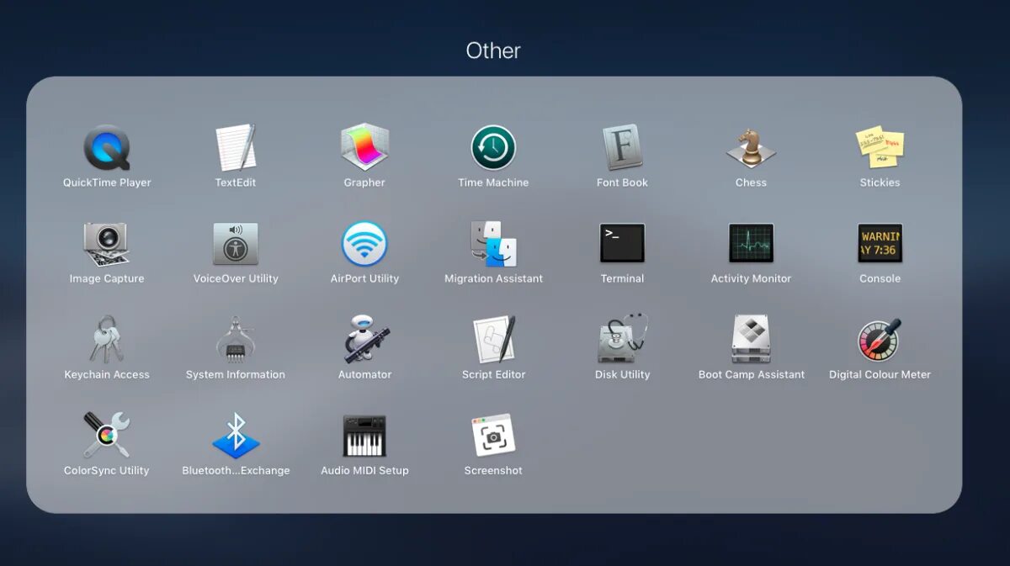This screenshot has height=566, width=1010.
Task: Open the Stickies notes icon
Action: click(x=880, y=148)
